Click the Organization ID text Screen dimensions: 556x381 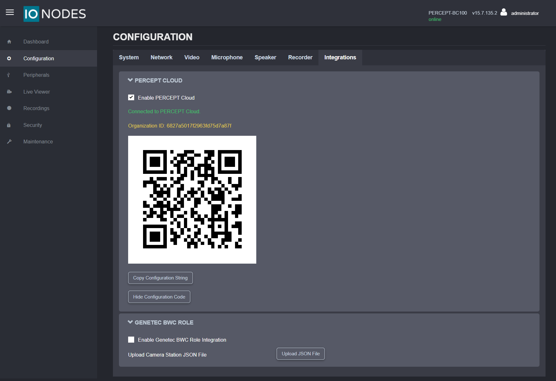tap(180, 126)
